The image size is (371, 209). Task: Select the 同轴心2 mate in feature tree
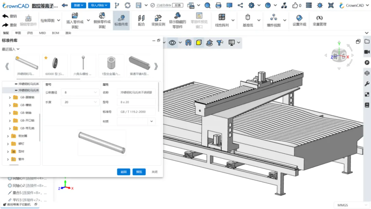pos(27,186)
